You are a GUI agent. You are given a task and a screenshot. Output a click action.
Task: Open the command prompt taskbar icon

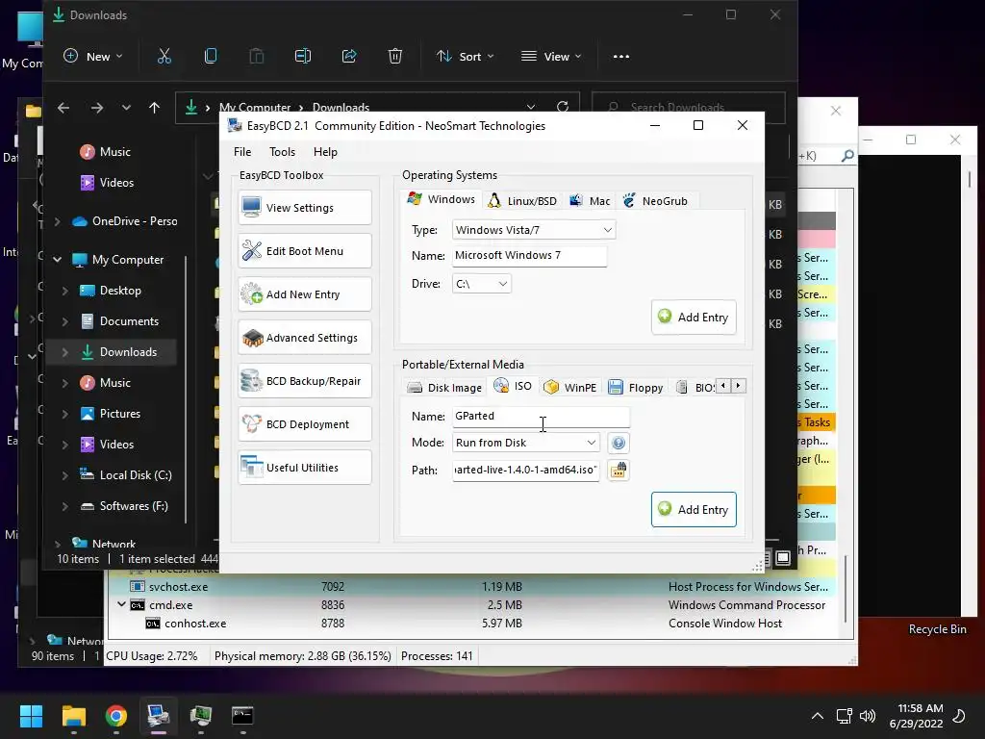coord(242,716)
